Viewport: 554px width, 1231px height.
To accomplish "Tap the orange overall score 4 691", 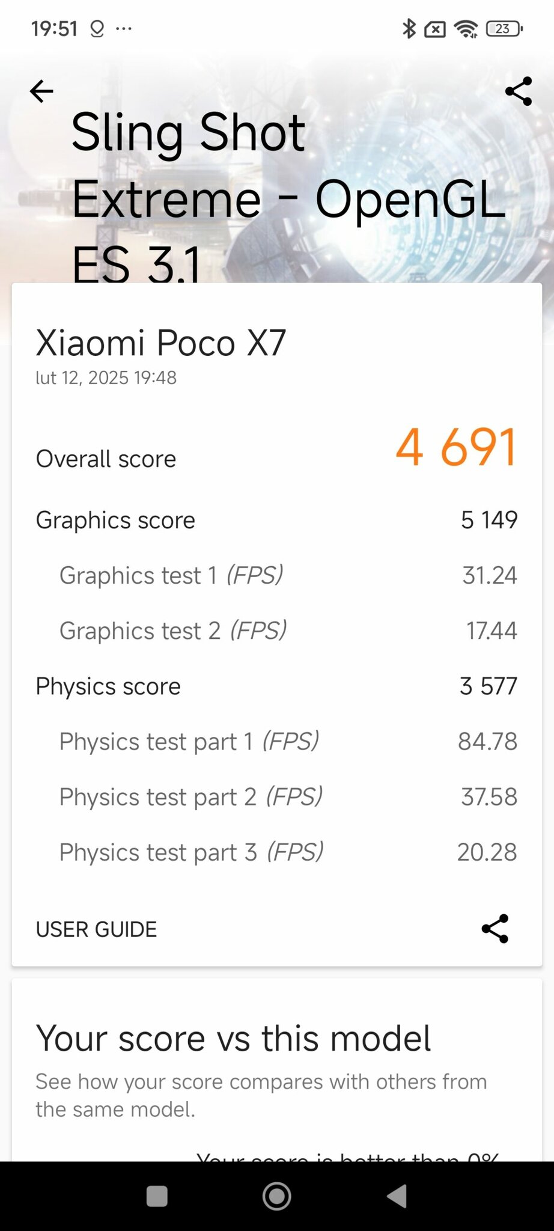I will (x=455, y=448).
